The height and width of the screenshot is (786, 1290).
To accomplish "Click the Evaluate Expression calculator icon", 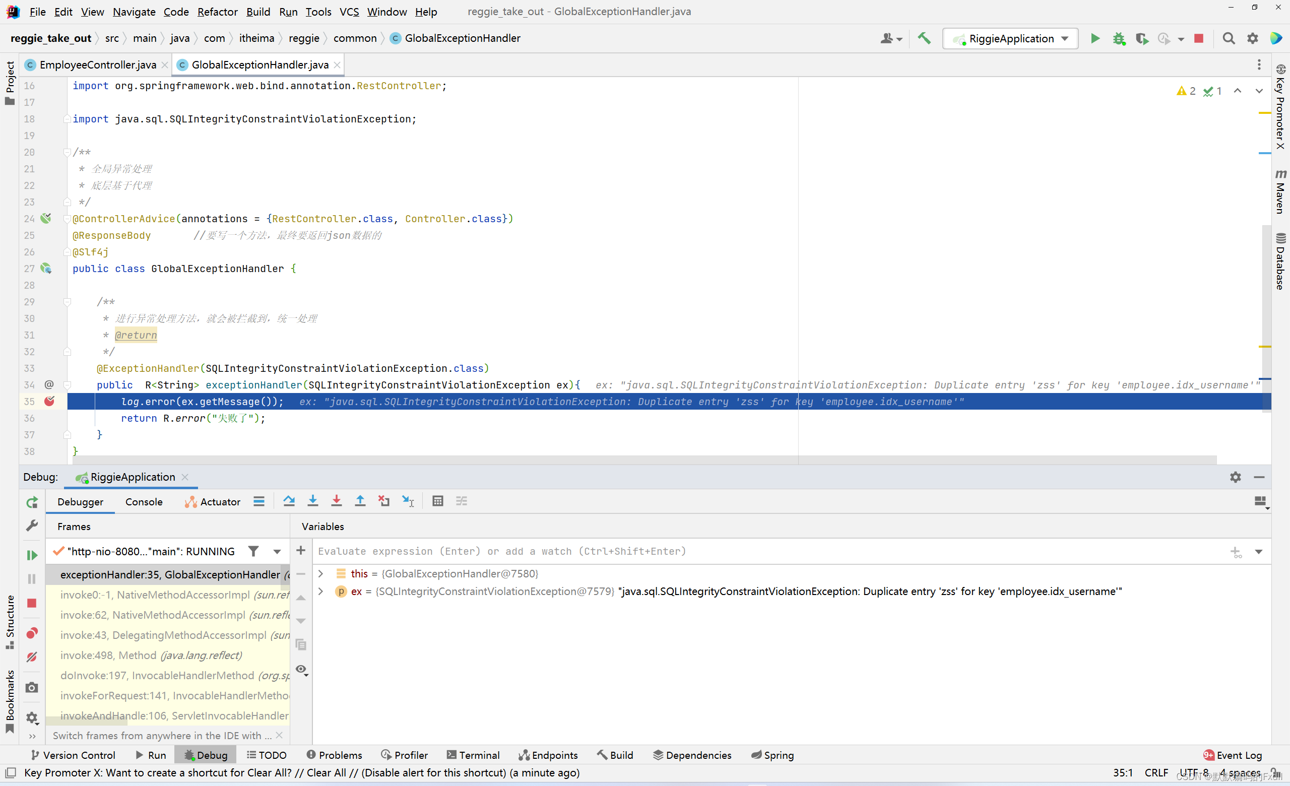I will point(438,501).
